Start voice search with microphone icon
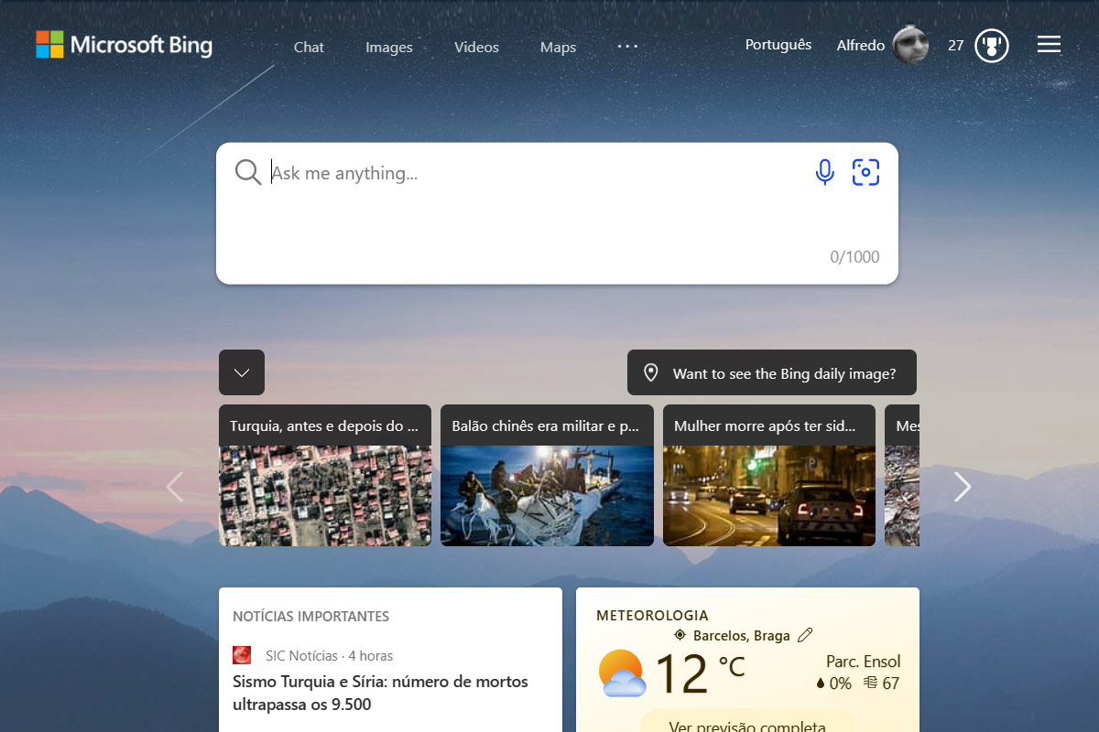Image resolution: width=1099 pixels, height=732 pixels. click(824, 172)
